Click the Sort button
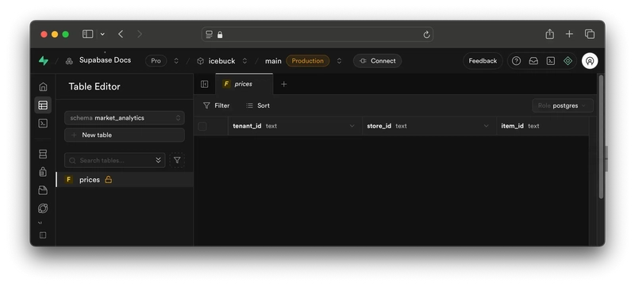Viewport: 635px width, 286px height. 258,105
